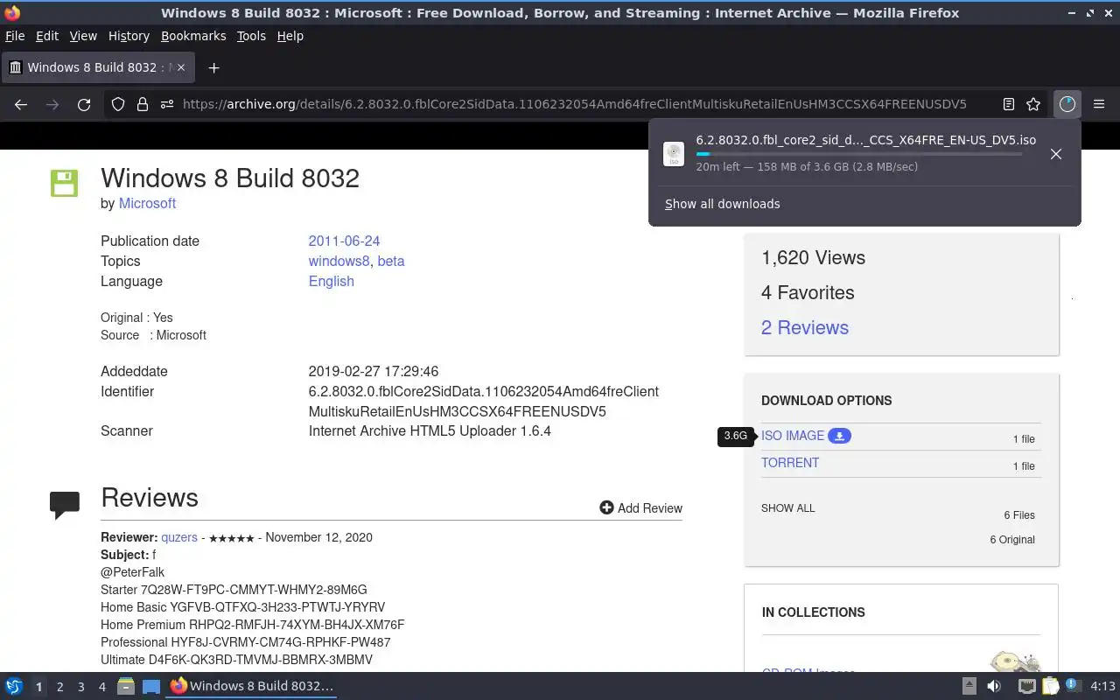Go back using the browser back arrow
The width and height of the screenshot is (1120, 700).
21,104
